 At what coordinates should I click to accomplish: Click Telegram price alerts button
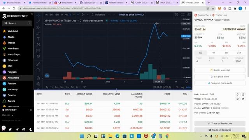point(220,83)
